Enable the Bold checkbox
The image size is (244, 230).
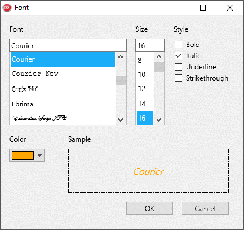click(178, 45)
